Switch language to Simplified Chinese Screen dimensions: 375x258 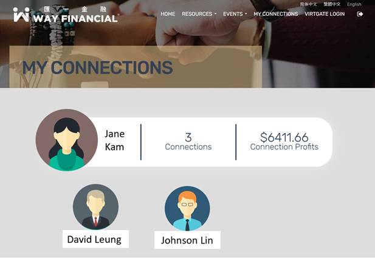309,4
